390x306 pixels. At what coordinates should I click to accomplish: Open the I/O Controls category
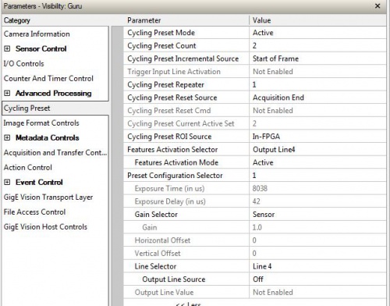[23, 63]
